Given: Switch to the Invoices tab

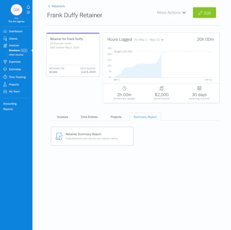Looking at the screenshot, I should tap(62, 117).
